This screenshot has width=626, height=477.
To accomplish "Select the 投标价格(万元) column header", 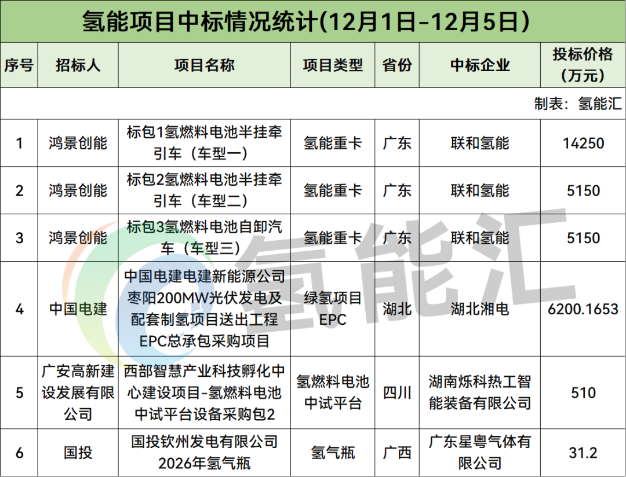I will click(x=583, y=65).
